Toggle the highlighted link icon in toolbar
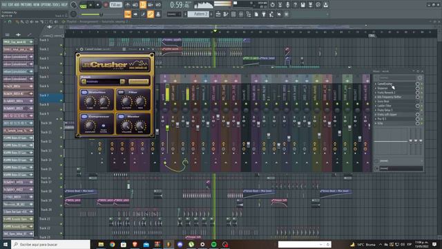The image size is (442, 249). pos(151,14)
